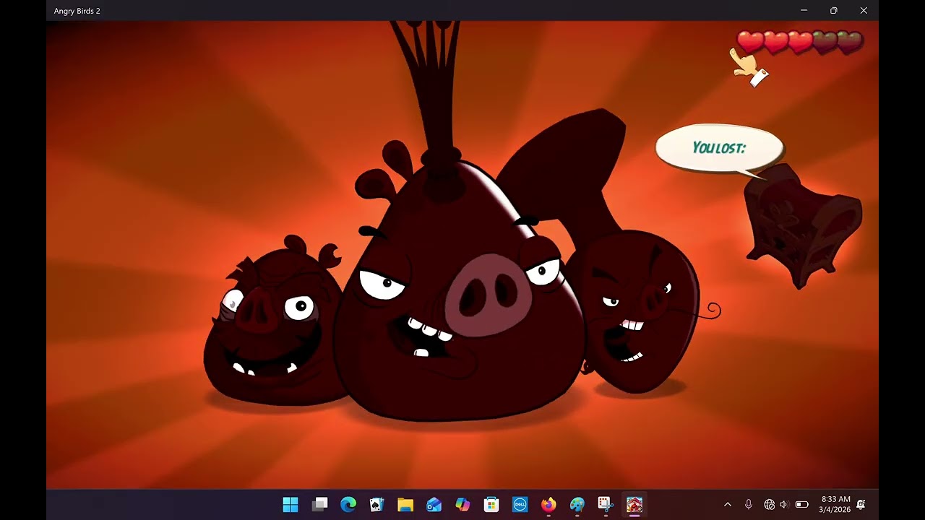Open Copilot from the taskbar
Viewport: 925px width, 520px height.
tap(462, 504)
